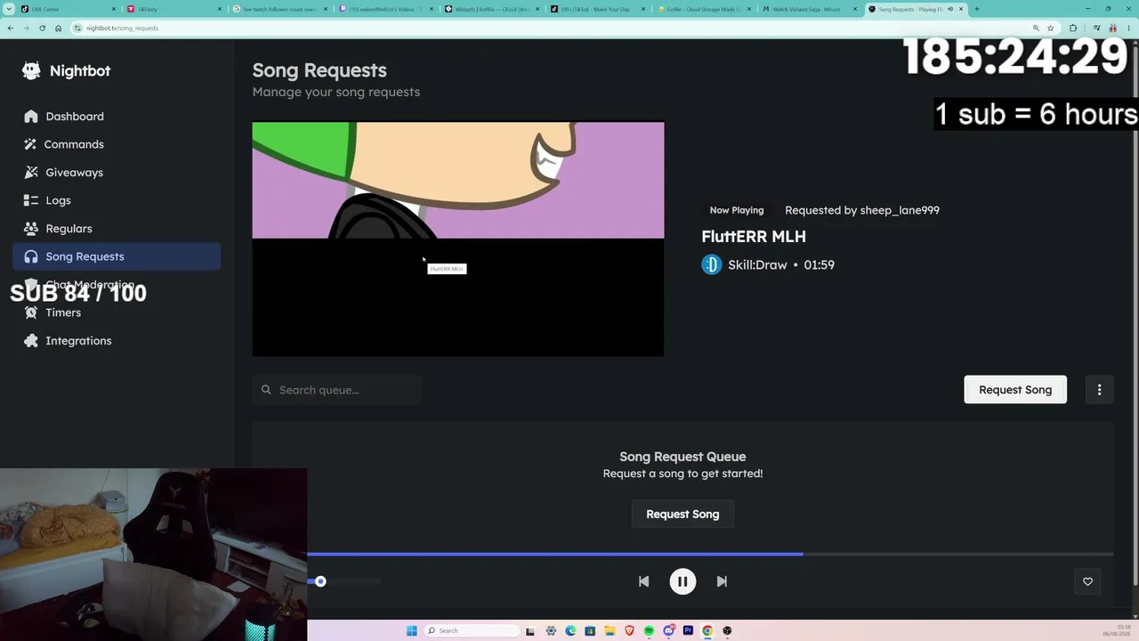
Task: Click the Dashboard home icon
Action: [x=31, y=116]
